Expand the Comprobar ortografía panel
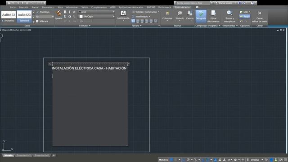 (x=207, y=26)
